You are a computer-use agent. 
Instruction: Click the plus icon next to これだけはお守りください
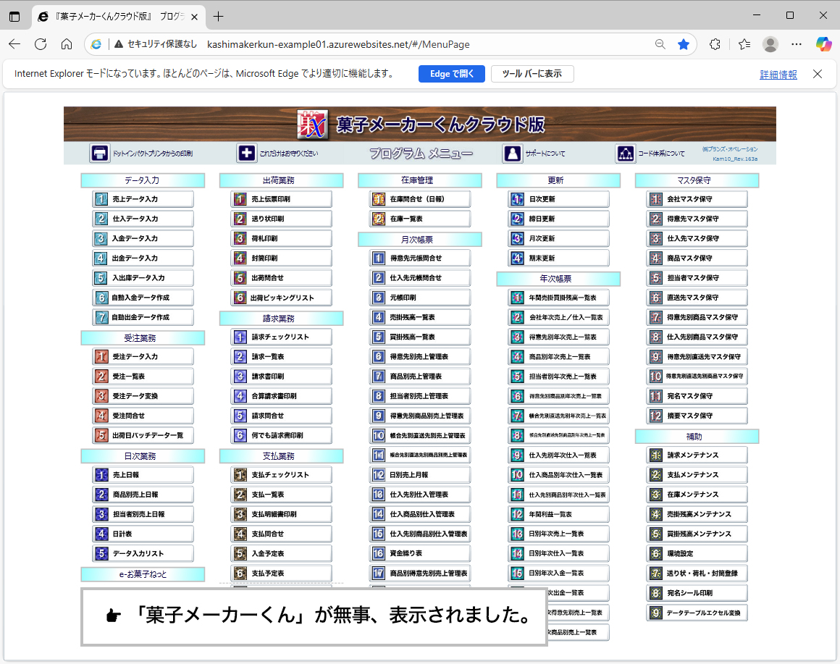click(x=246, y=154)
